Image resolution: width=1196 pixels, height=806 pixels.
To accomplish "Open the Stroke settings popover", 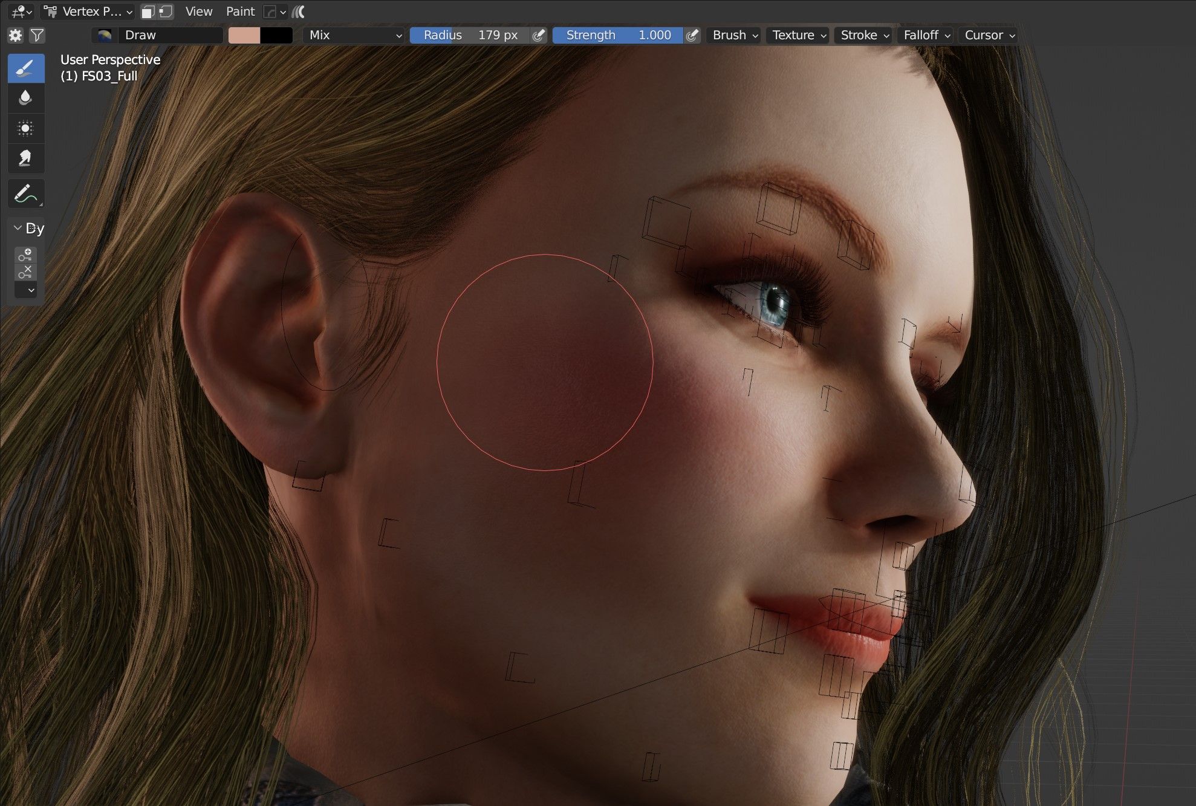I will coord(862,35).
